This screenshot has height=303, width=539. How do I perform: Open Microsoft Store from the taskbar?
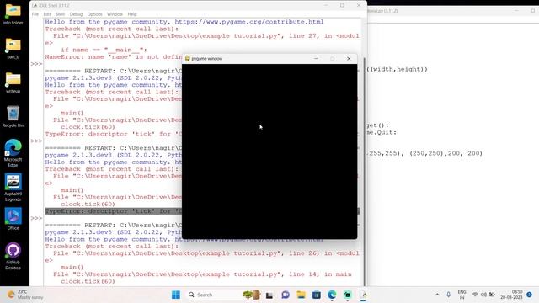click(x=317, y=295)
